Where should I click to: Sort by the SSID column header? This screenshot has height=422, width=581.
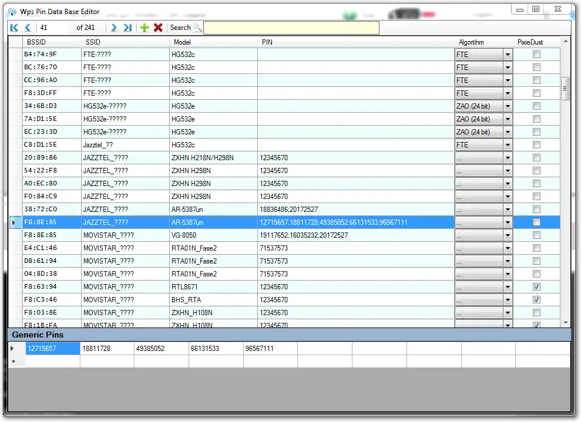[125, 42]
